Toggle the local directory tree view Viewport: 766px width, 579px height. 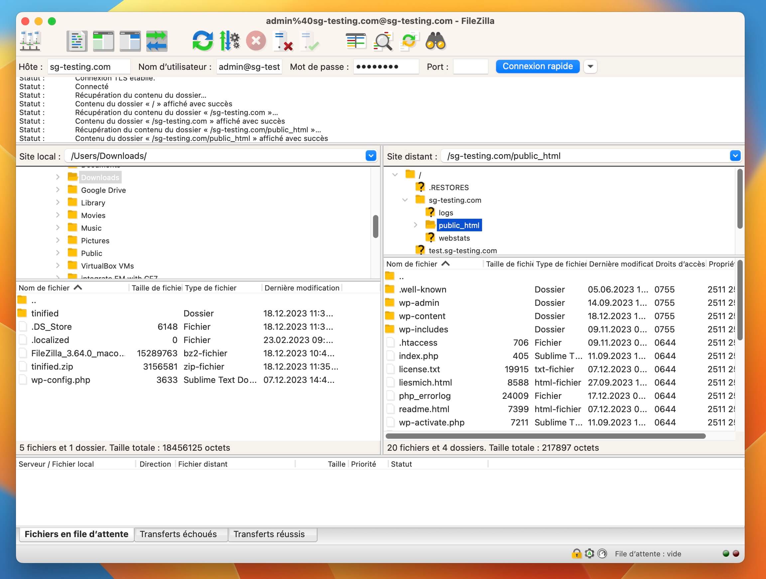103,41
